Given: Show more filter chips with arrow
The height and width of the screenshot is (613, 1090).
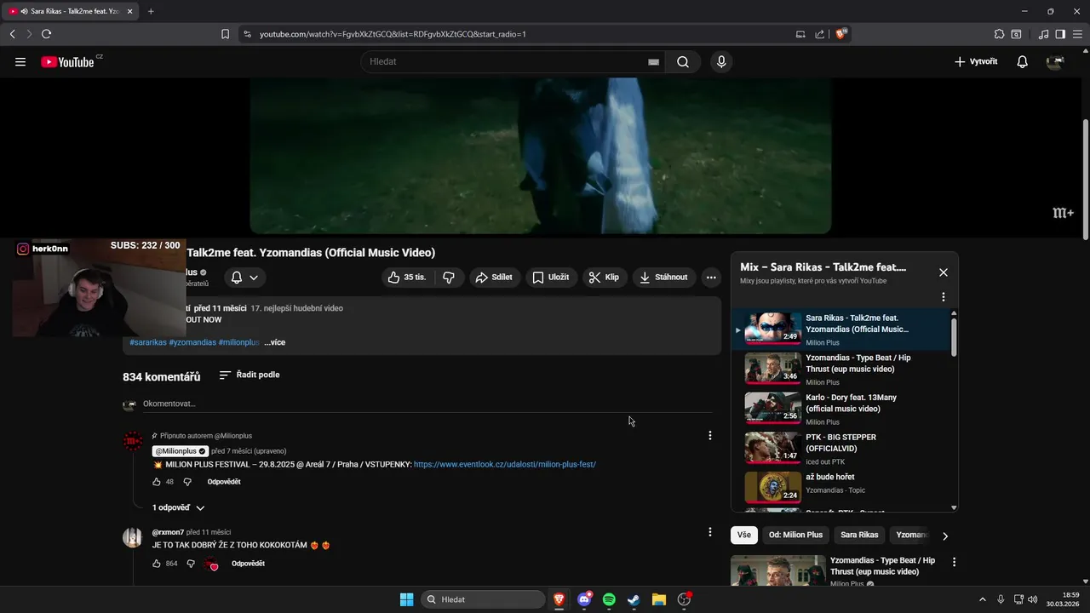Looking at the screenshot, I should 944,536.
